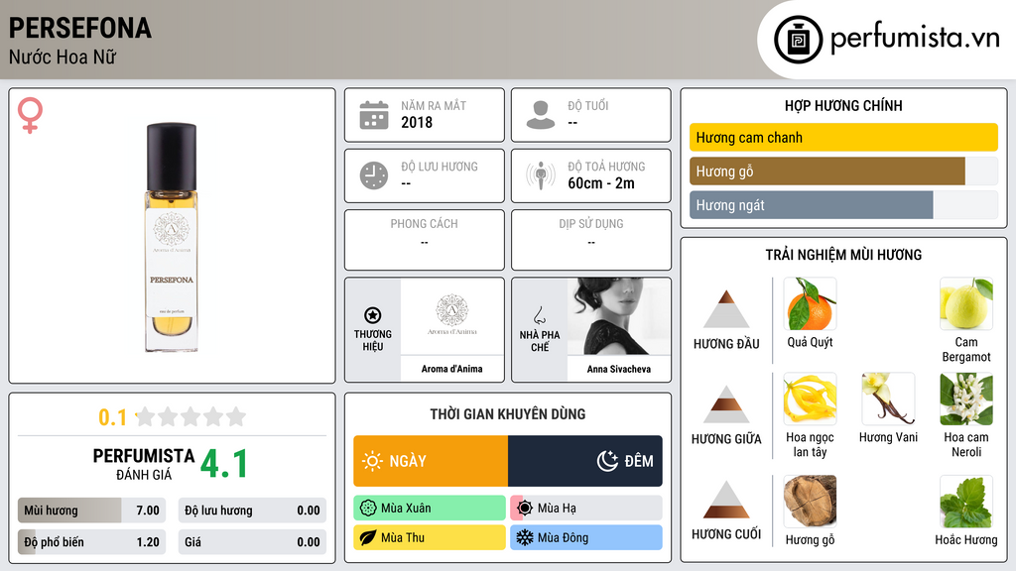Click the moon icon in Đêm block

pyautogui.click(x=607, y=461)
